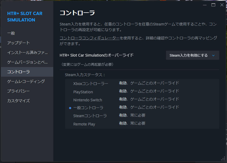Click override status text for PlayStation

pos(149,91)
